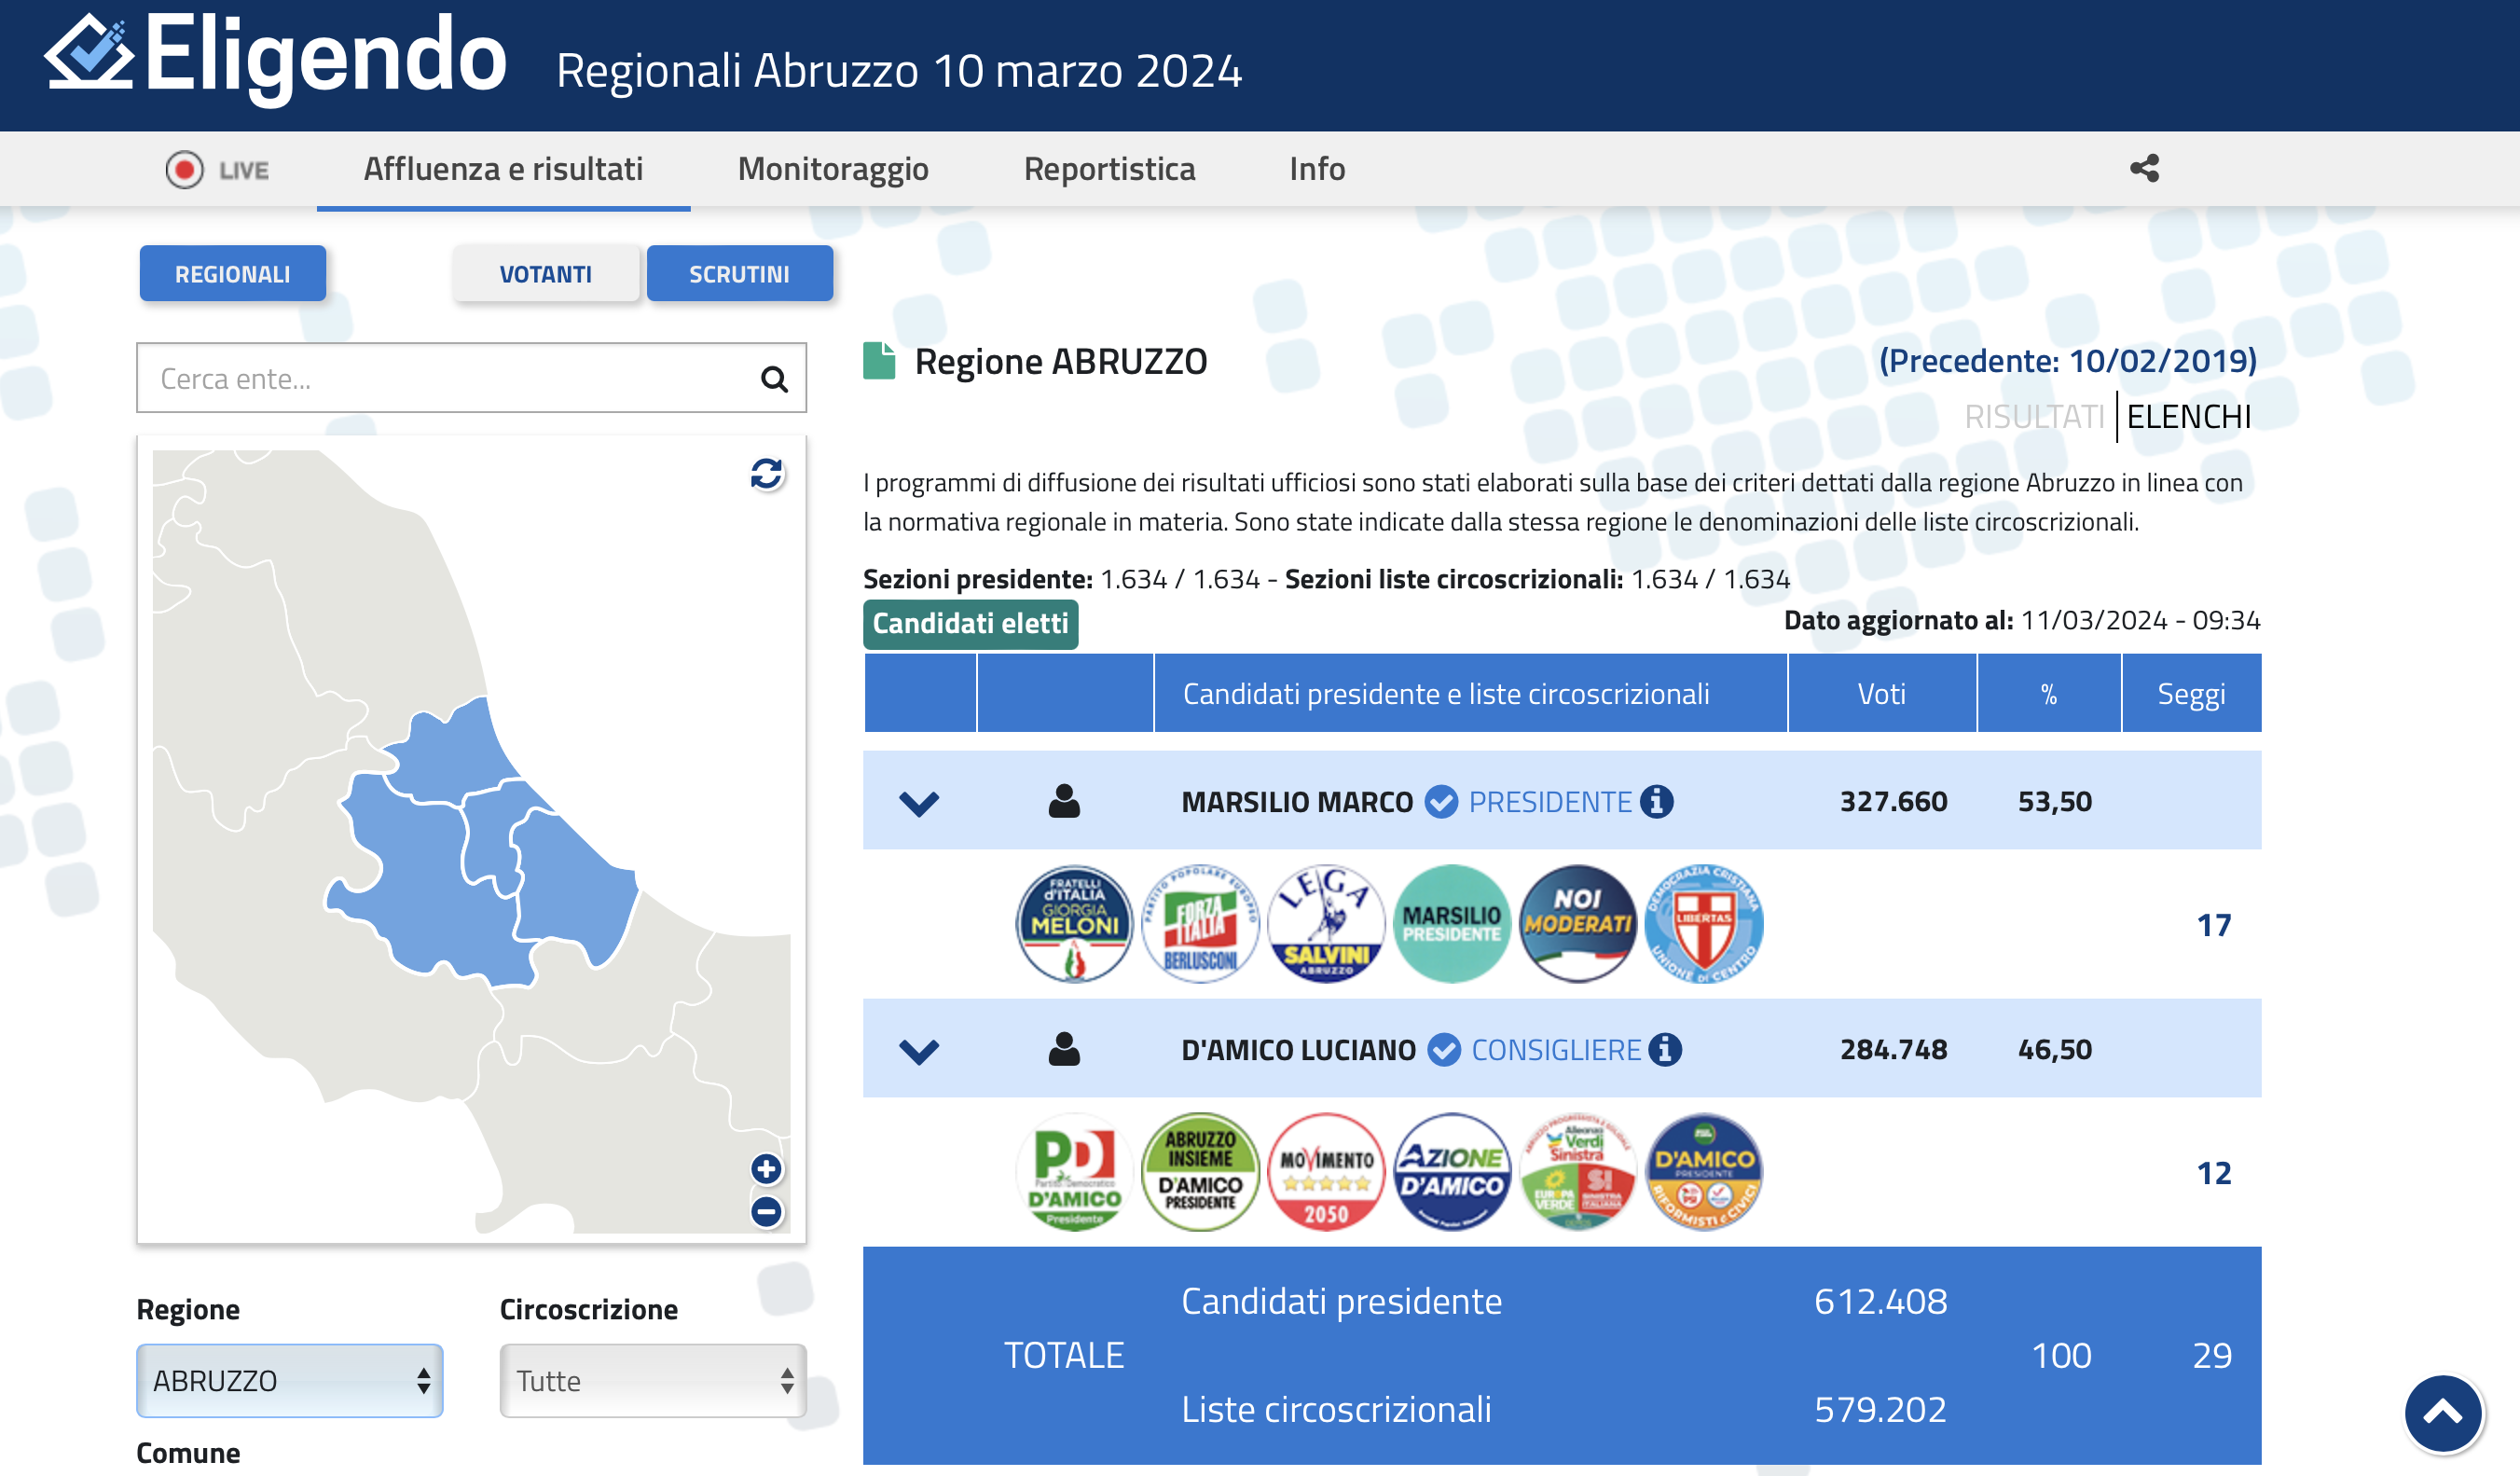Click the Fratelli d'Italia Meloni logo
2520x1476 pixels.
click(x=1074, y=923)
